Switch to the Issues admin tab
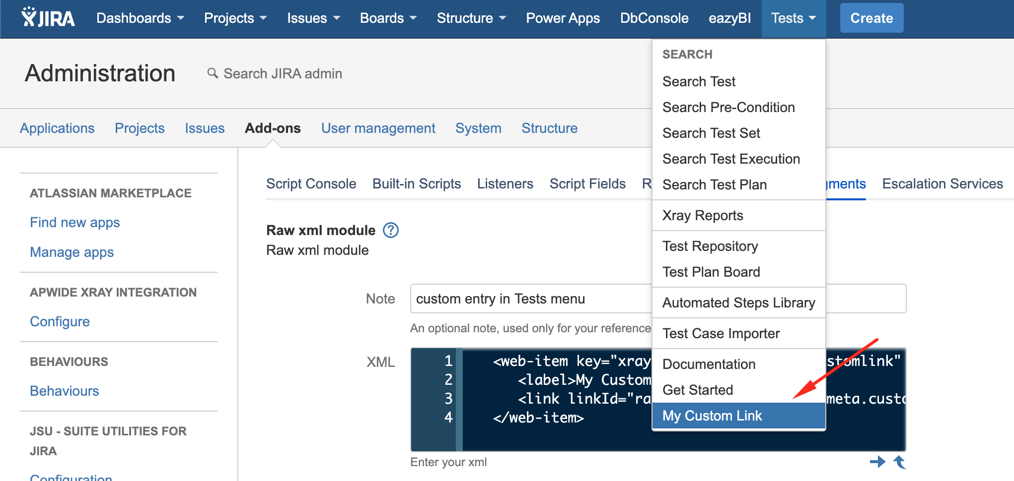This screenshot has height=481, width=1014. tap(205, 128)
